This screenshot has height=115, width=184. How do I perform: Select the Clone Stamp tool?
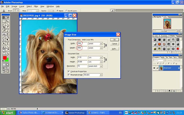[4, 34]
